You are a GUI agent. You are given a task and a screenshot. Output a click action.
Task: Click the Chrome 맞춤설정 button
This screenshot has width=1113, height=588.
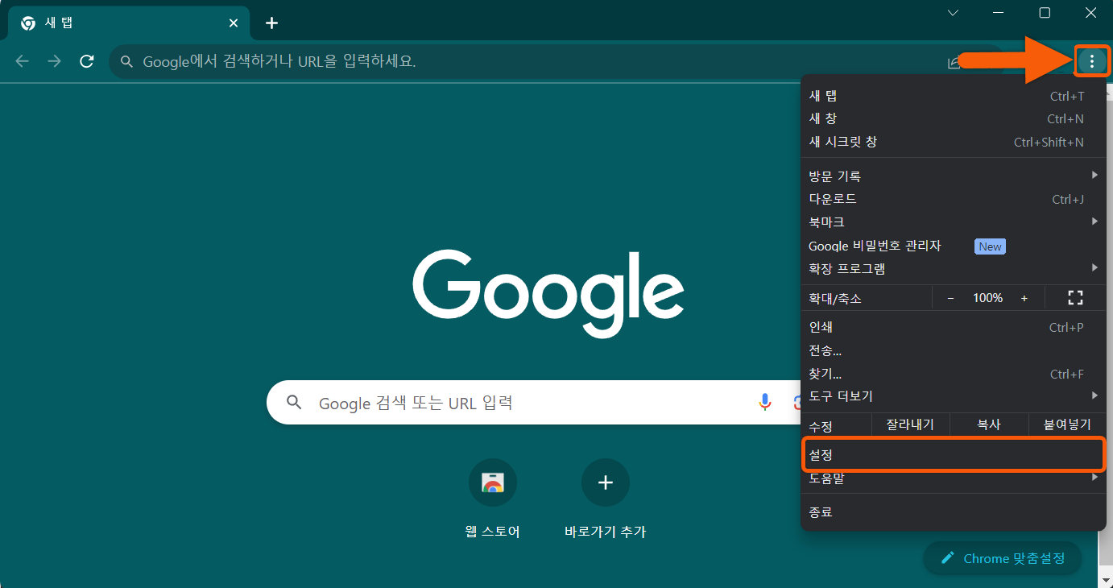click(1003, 558)
